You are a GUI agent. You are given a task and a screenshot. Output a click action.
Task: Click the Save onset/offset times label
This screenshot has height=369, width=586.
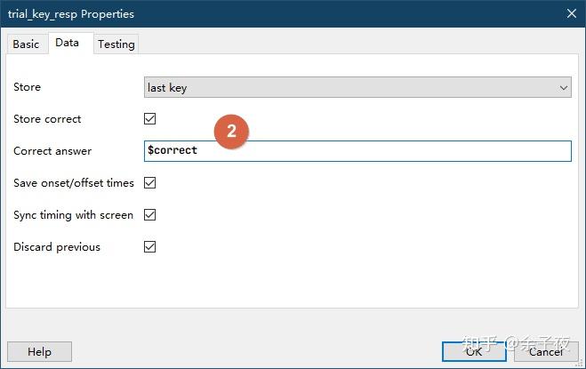tap(74, 183)
